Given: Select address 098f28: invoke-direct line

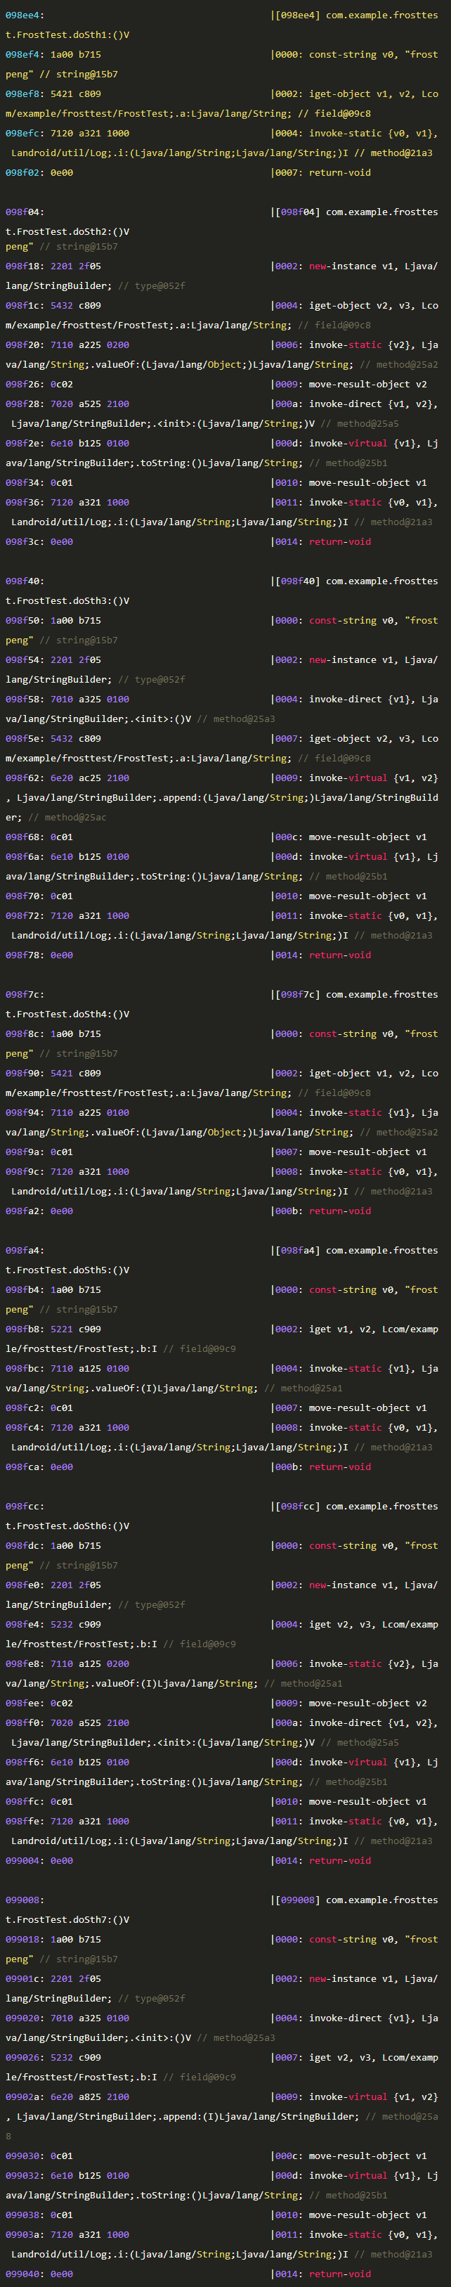Looking at the screenshot, I should [x=25, y=404].
